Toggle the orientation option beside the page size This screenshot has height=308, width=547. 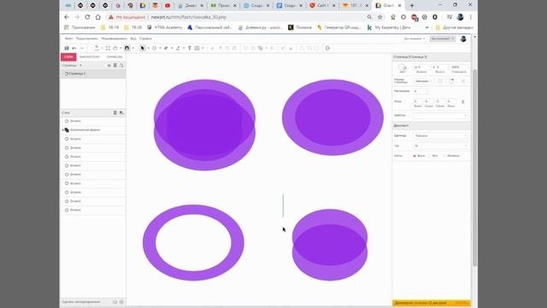[x=440, y=81]
